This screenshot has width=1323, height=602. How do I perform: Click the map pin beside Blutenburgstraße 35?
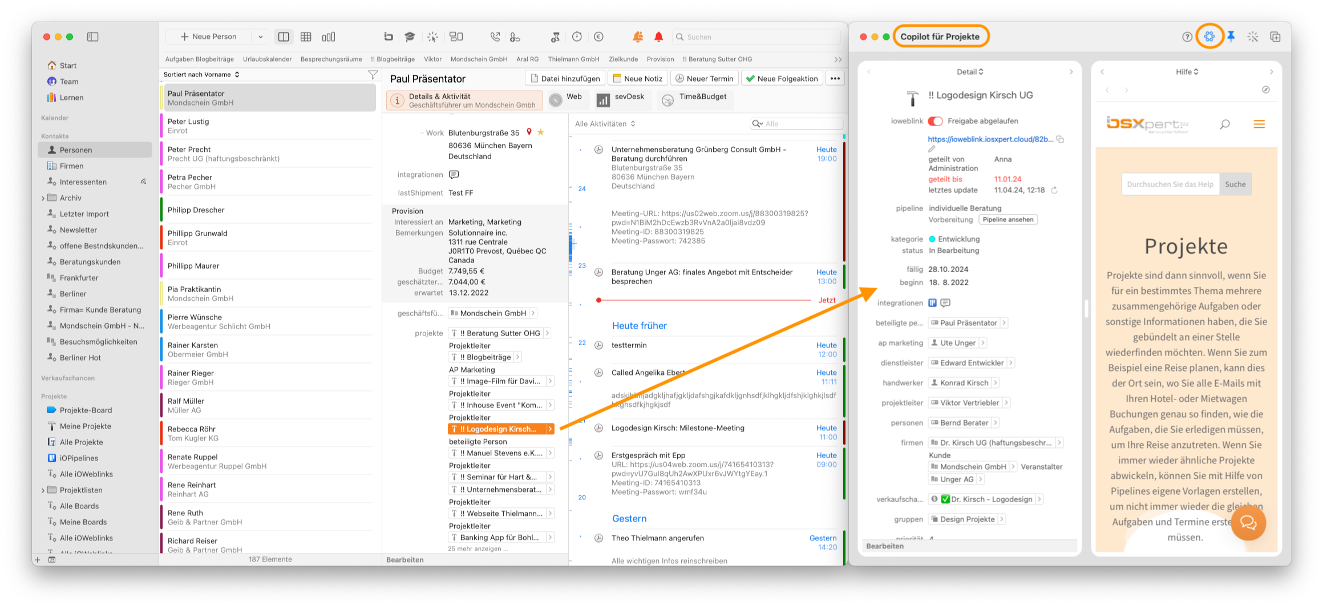[529, 132]
